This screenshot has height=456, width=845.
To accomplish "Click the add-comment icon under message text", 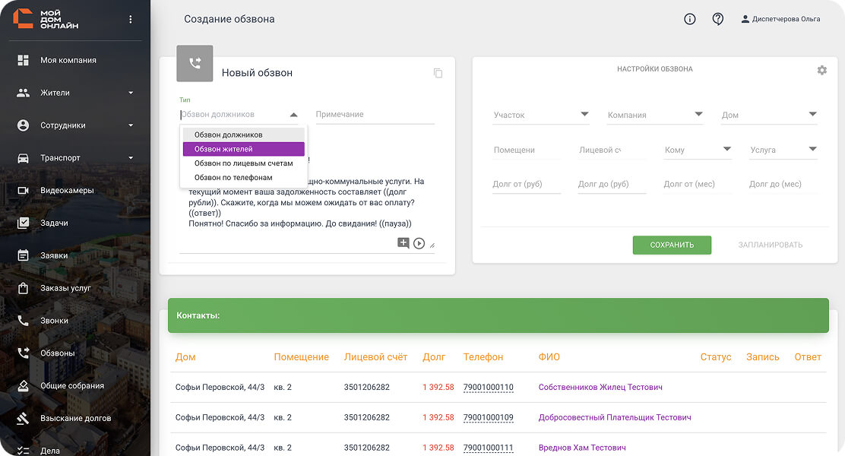I will [x=404, y=243].
